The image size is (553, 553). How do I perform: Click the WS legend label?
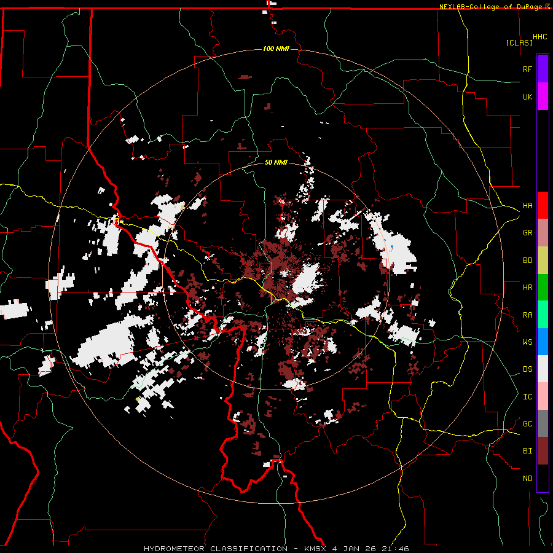(527, 342)
